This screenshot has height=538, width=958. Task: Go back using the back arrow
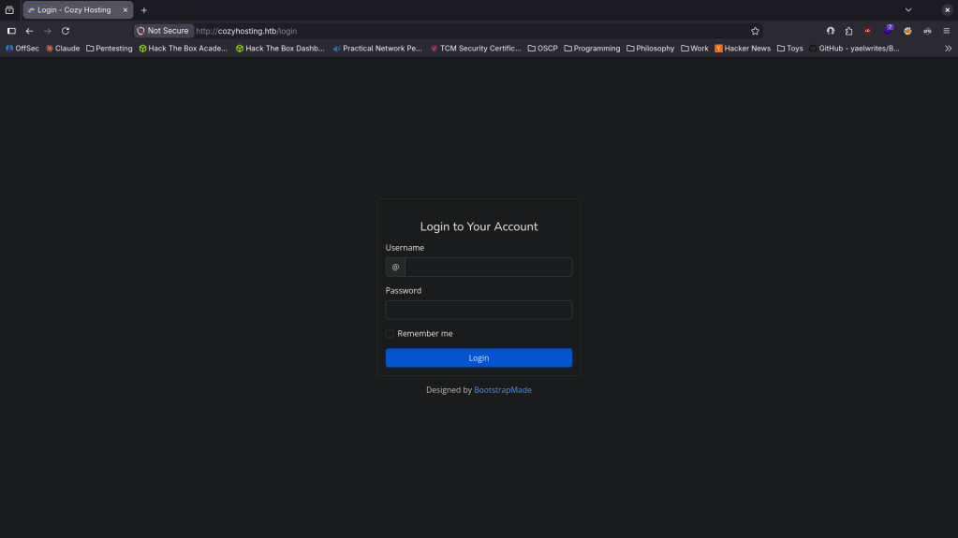pos(29,31)
